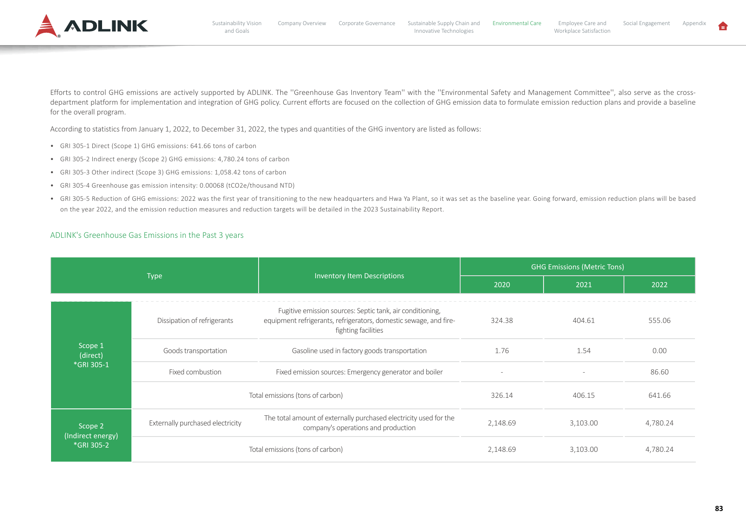Click 'Gasoline used in factory goods transportation'
Screen dimensions: 746x528
359,351
